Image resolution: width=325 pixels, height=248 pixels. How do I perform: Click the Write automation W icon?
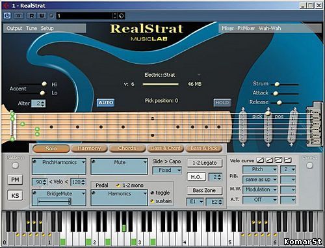(x=42, y=16)
